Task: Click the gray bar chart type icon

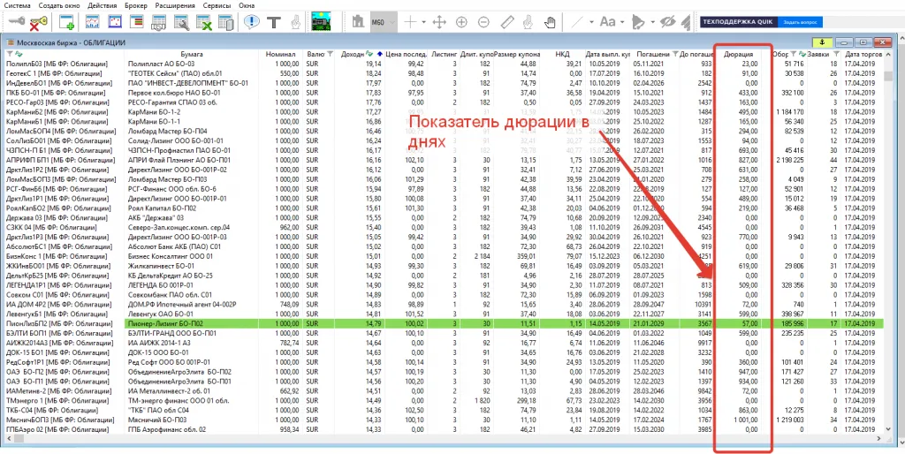Action: tap(359, 22)
